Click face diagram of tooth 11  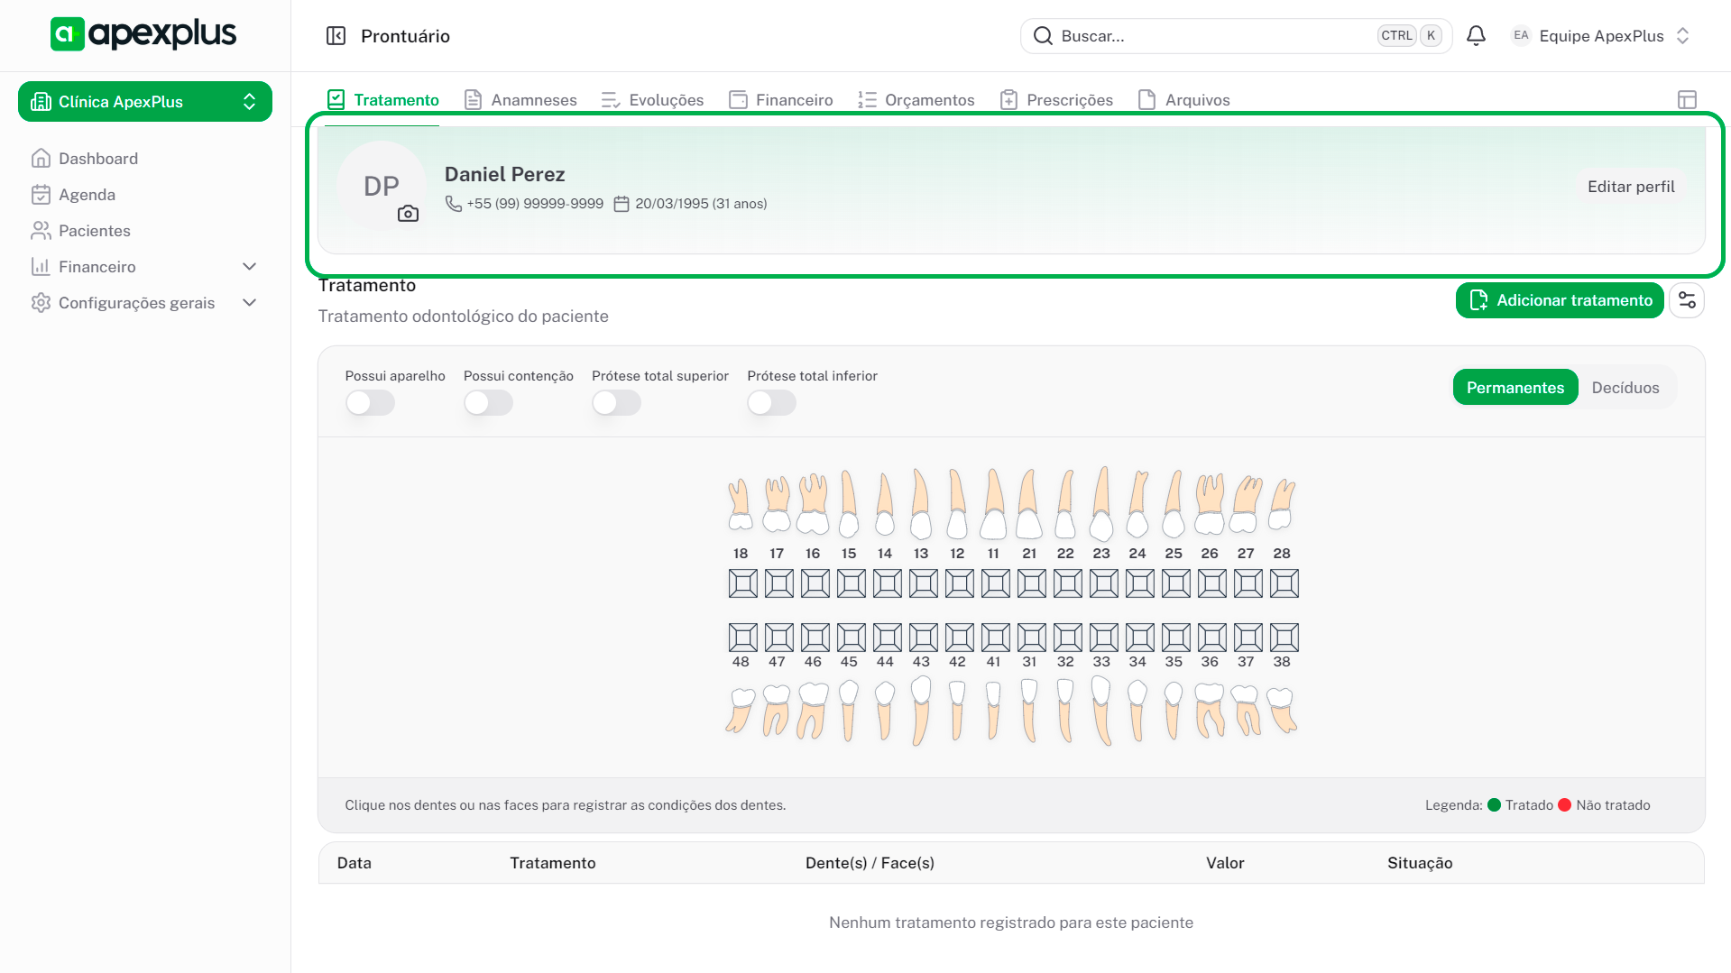click(995, 583)
